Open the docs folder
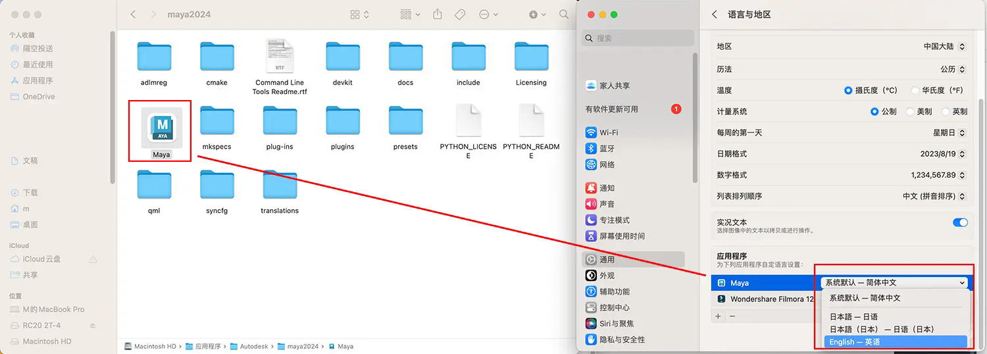This screenshot has width=987, height=354. tap(405, 57)
